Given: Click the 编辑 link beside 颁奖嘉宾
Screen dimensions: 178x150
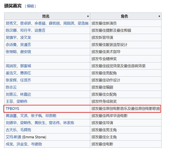Looking at the screenshot, I should [31, 6].
